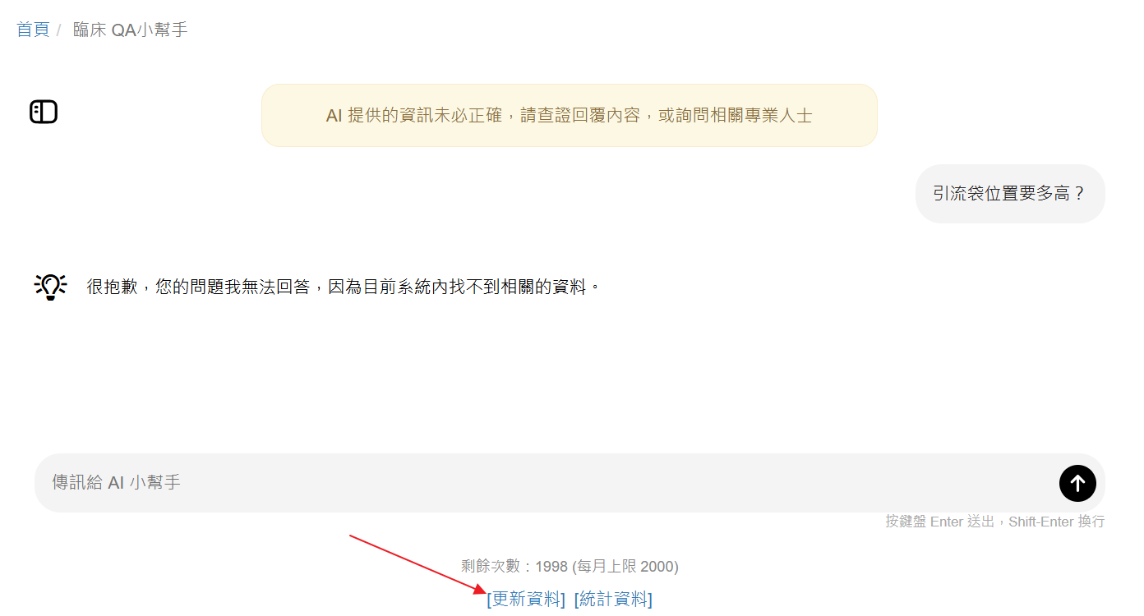Go to 首頁 via breadcrumb
The height and width of the screenshot is (616, 1144).
(33, 30)
